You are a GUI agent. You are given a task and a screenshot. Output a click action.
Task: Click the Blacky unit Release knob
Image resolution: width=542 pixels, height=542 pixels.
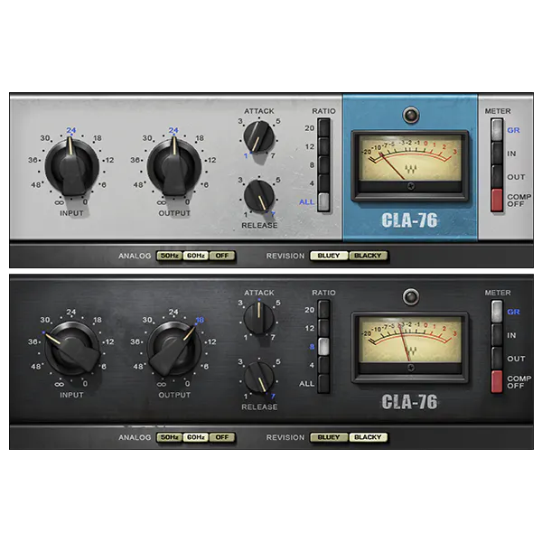tap(259, 377)
